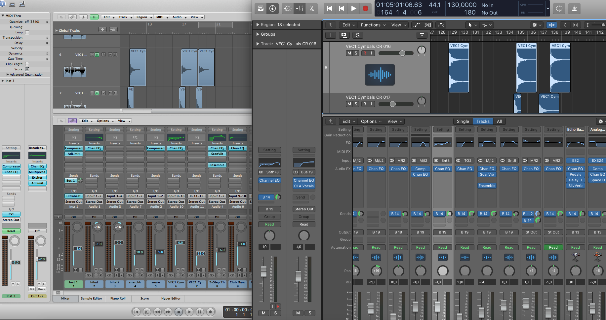This screenshot has height=320, width=606.
Task: Open the Mixer via the sliders icon
Action: point(300,9)
